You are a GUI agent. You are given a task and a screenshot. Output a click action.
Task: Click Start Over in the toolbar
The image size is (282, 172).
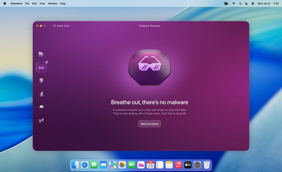(x=61, y=26)
